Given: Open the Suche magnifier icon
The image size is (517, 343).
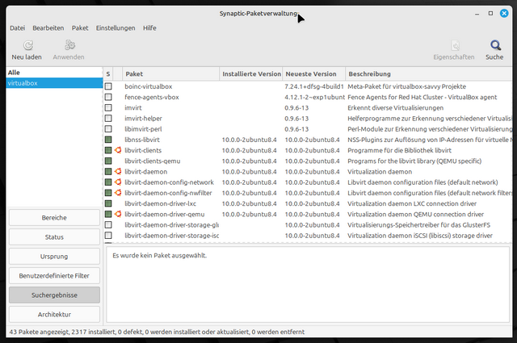Looking at the screenshot, I should coord(495,45).
